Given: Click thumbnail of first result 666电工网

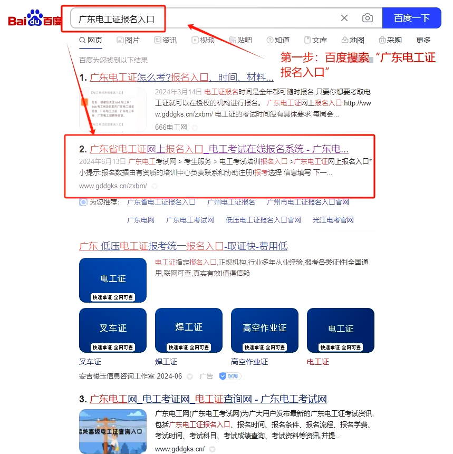Looking at the screenshot, I should pos(113,110).
